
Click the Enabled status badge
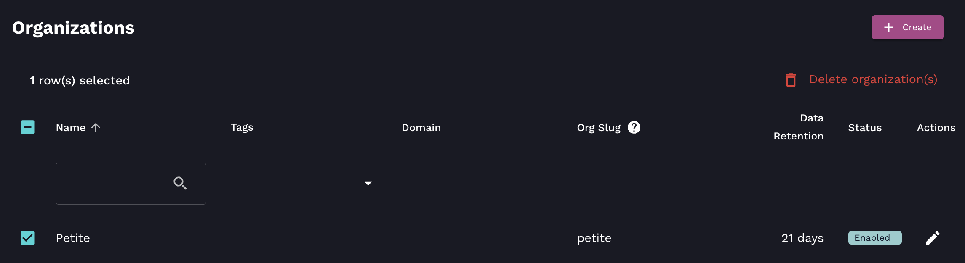pyautogui.click(x=874, y=238)
